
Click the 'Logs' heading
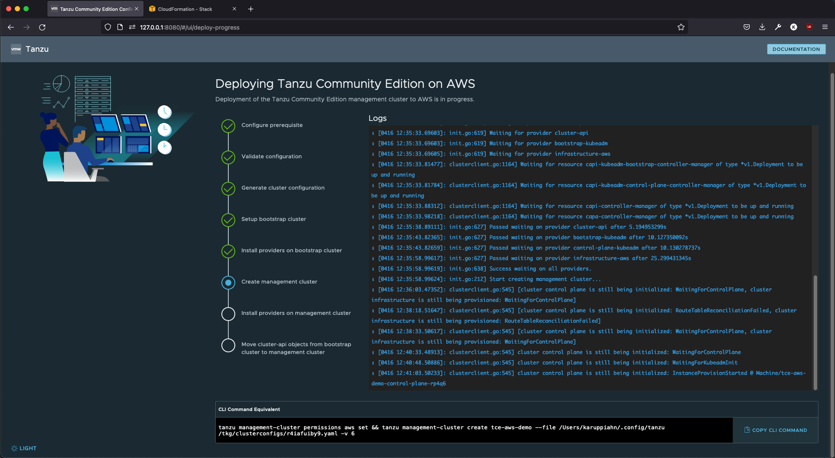377,118
